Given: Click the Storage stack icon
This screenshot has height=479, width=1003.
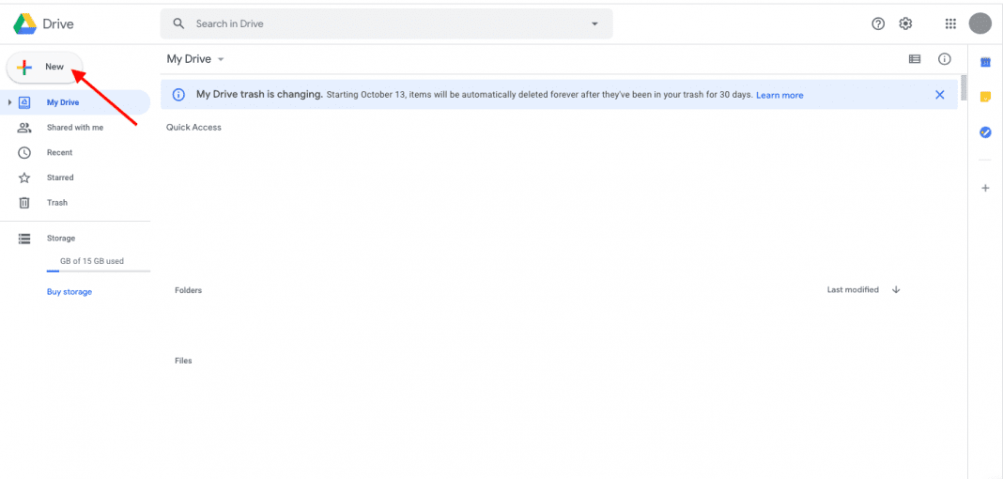Looking at the screenshot, I should tap(24, 239).
